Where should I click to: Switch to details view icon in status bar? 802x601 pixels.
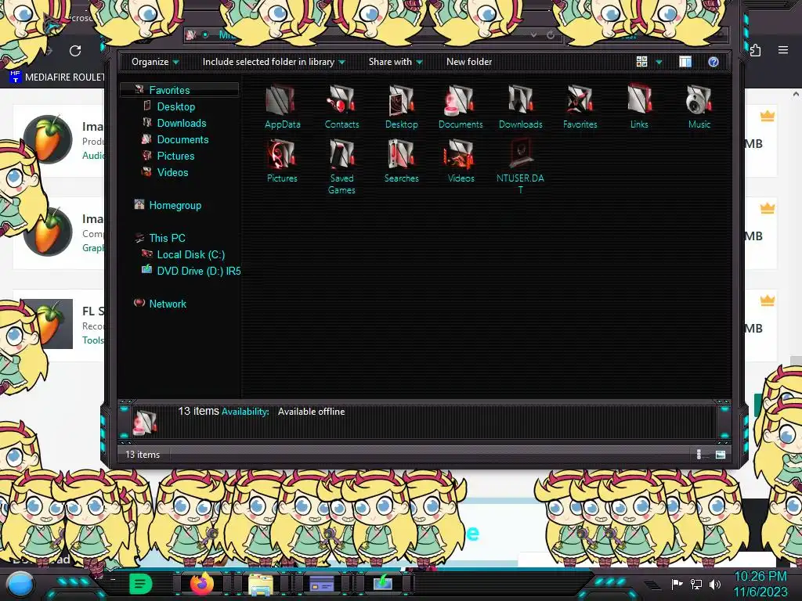tap(699, 455)
